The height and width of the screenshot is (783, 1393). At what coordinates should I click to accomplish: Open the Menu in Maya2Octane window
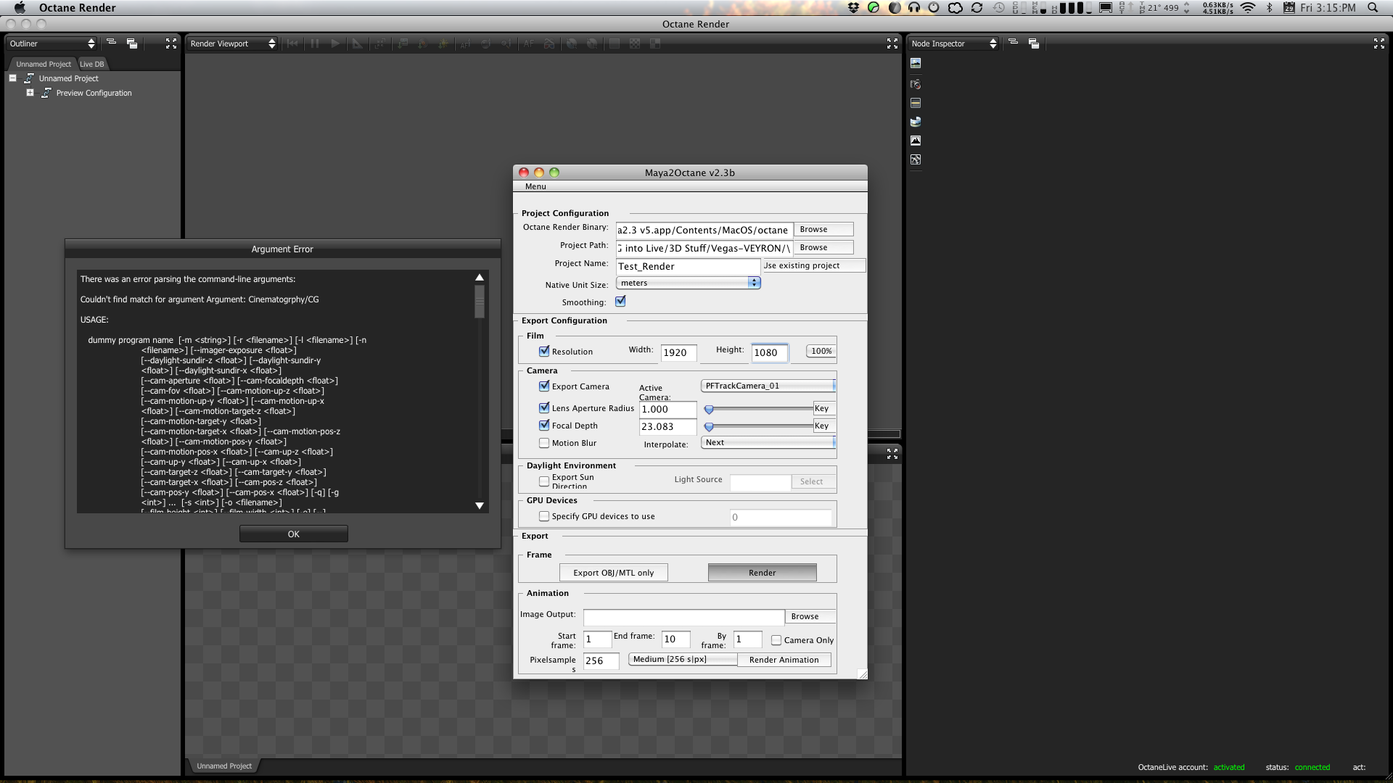tap(535, 186)
